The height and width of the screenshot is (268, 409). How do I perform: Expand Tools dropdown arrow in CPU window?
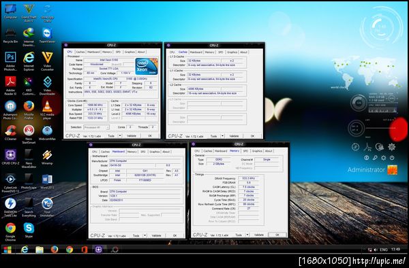[x=120, y=135]
